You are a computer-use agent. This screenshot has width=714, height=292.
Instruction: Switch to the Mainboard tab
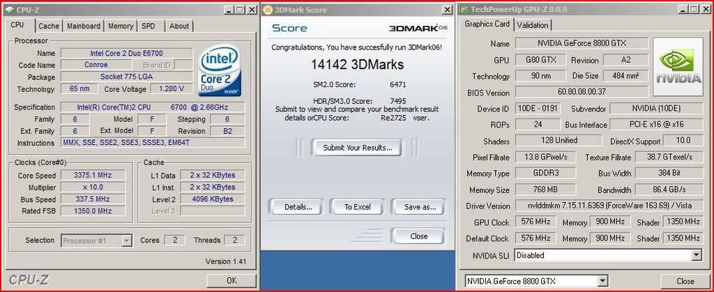click(x=84, y=26)
